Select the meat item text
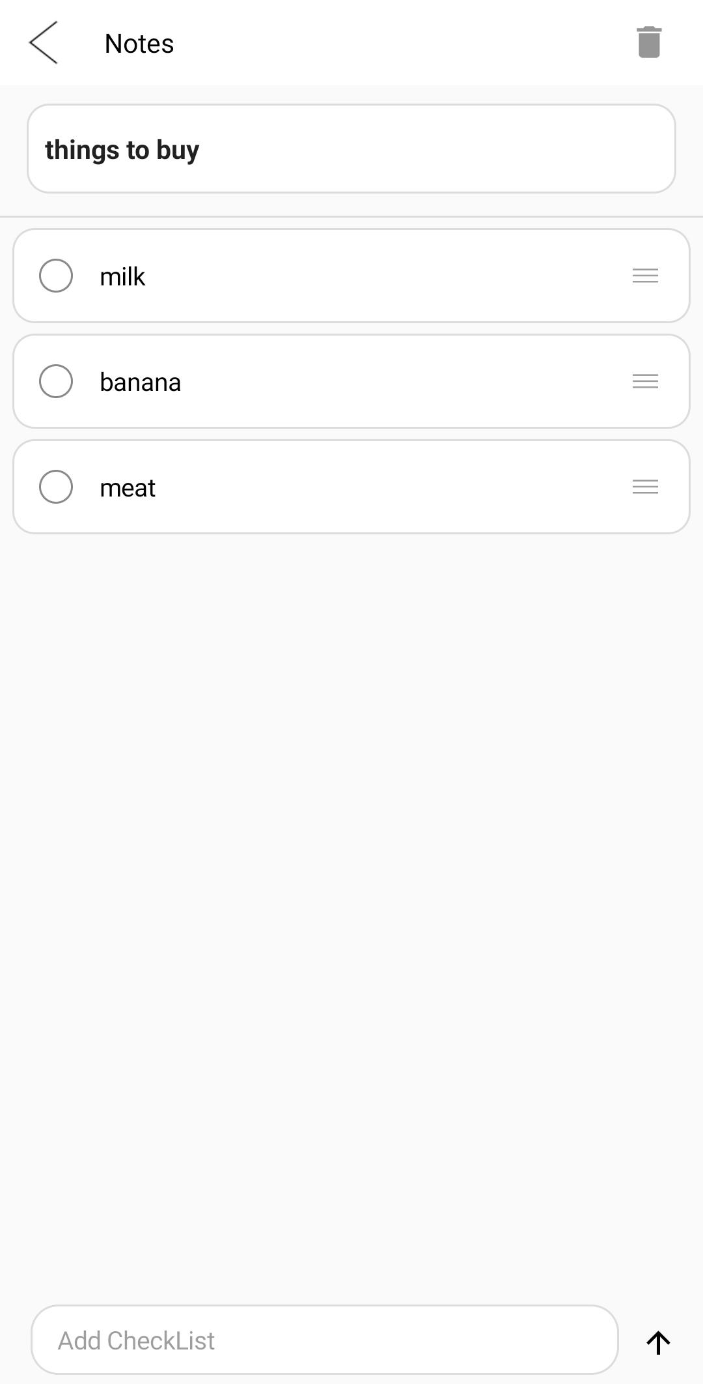The height and width of the screenshot is (1384, 703). 128,488
